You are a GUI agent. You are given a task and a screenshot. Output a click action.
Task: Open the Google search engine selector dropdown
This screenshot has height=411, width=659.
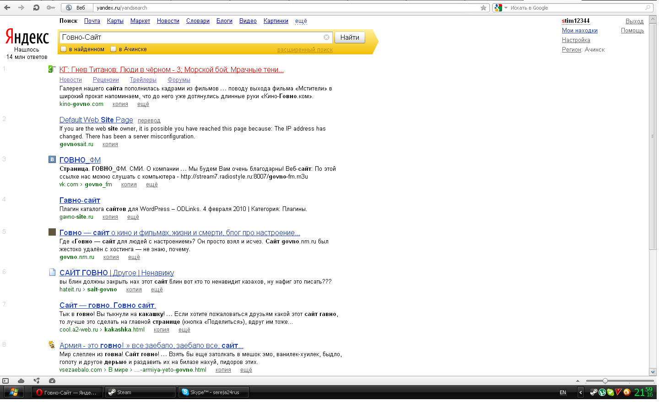501,8
